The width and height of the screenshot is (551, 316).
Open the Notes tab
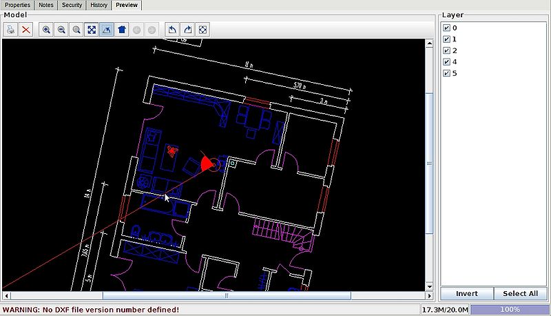[x=46, y=5]
